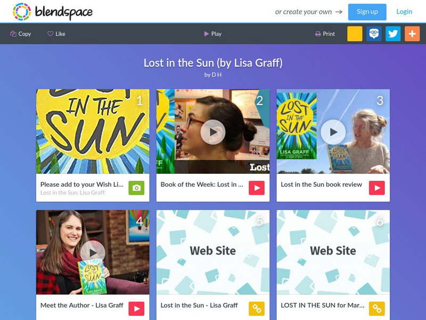Click red video icon for Book of the Week
This screenshot has width=426, height=320.
257,188
